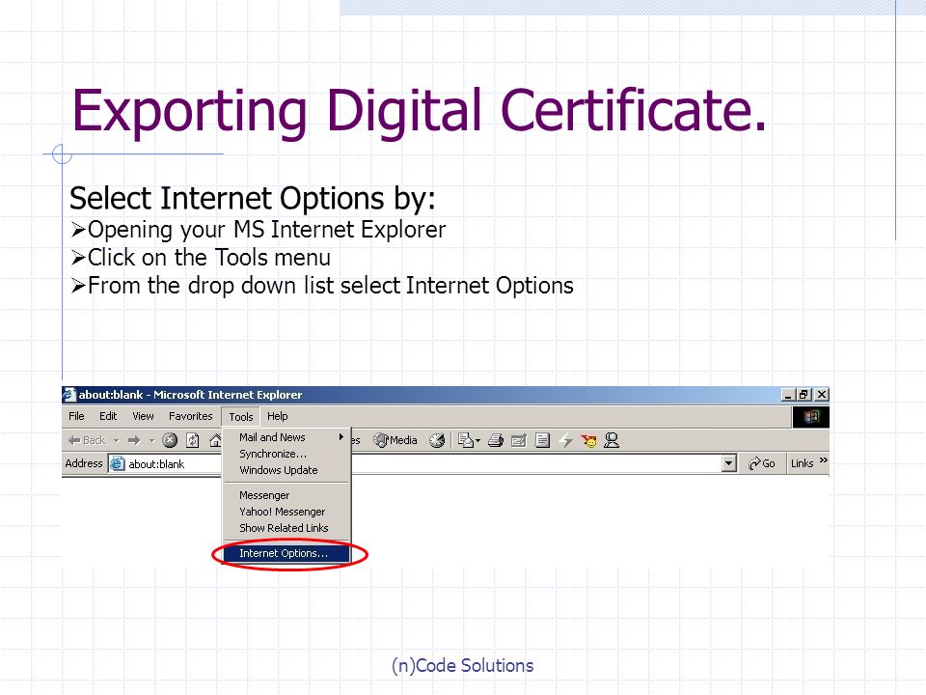Minimize the Internet Explorer window
Image resolution: width=926 pixels, height=695 pixels.
[x=787, y=395]
